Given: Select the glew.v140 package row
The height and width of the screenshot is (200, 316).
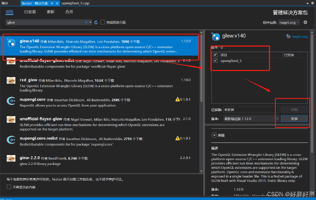Looking at the screenshot, I should click(100, 46).
